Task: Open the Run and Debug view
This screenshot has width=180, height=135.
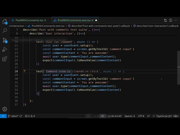Action: 4,49
